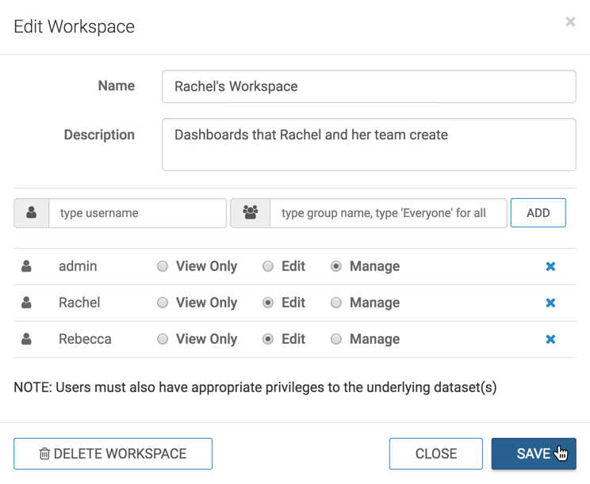Remove admin user with the X icon
This screenshot has height=484, width=590.
pos(550,267)
